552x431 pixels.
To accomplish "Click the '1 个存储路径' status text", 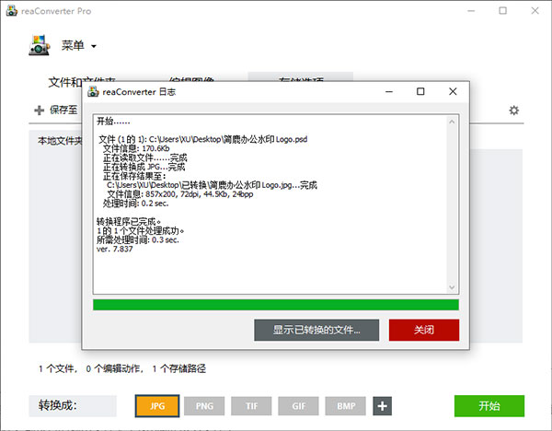I will 178,369.
